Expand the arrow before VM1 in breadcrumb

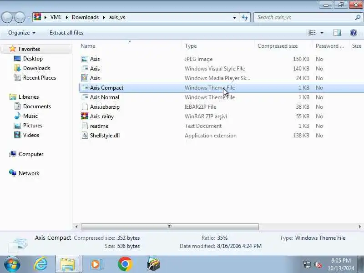point(45,17)
